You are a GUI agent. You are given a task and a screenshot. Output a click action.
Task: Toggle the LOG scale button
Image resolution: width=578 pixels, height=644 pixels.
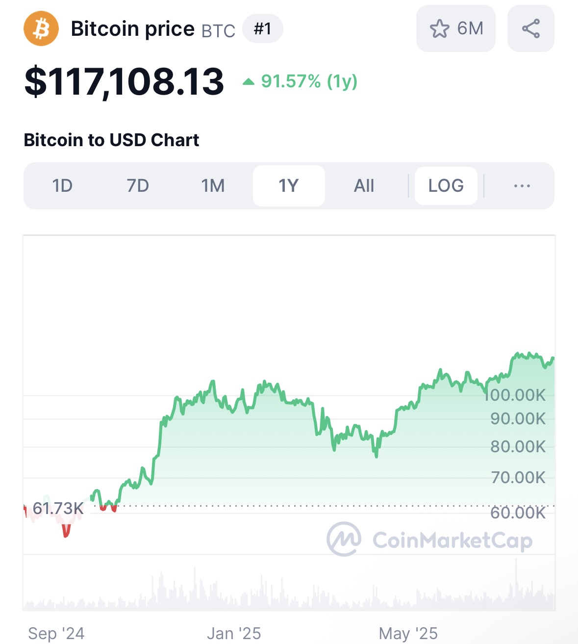pos(446,186)
